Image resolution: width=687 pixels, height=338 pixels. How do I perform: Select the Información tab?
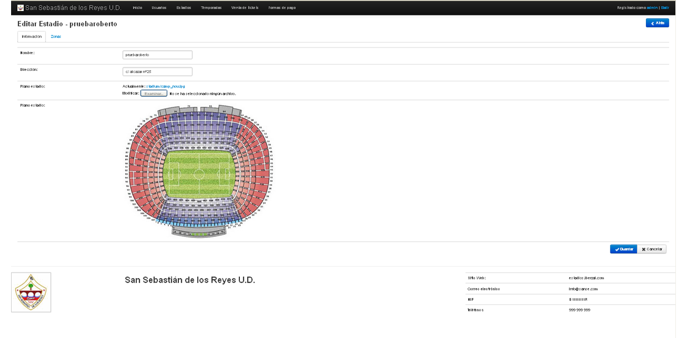point(32,37)
